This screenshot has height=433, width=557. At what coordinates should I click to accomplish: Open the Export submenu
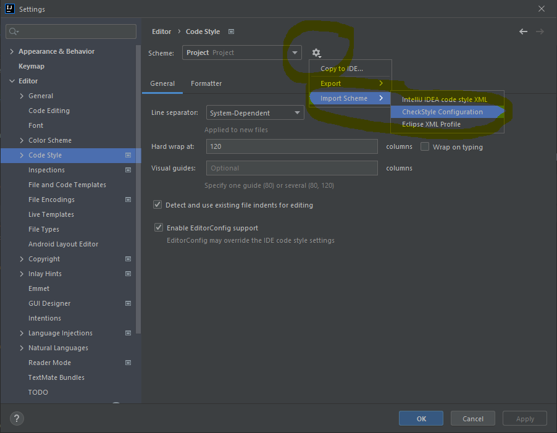[x=351, y=83]
